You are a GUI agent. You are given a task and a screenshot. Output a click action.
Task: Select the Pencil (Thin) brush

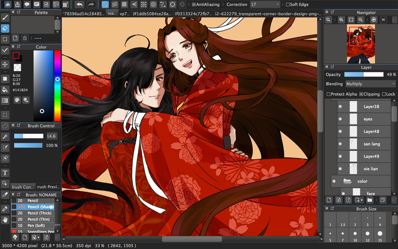point(33,219)
